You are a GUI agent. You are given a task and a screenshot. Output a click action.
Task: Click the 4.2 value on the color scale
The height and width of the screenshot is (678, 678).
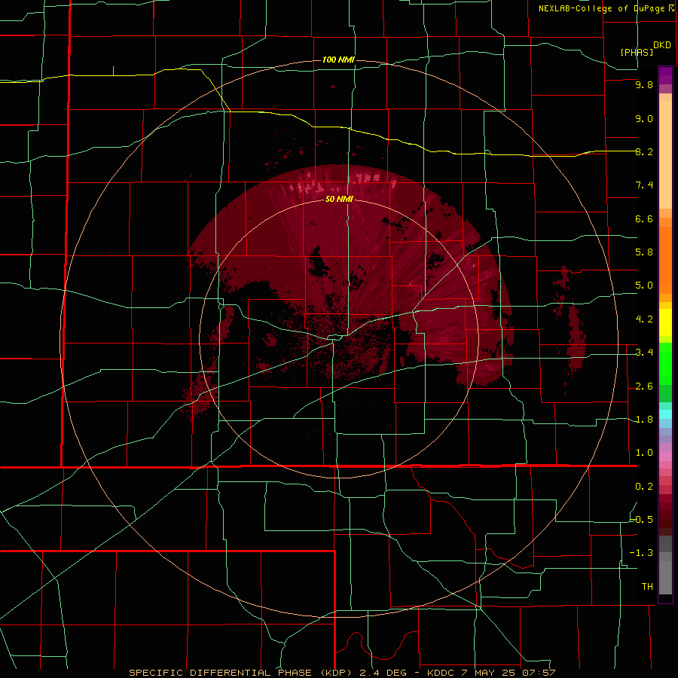point(644,319)
